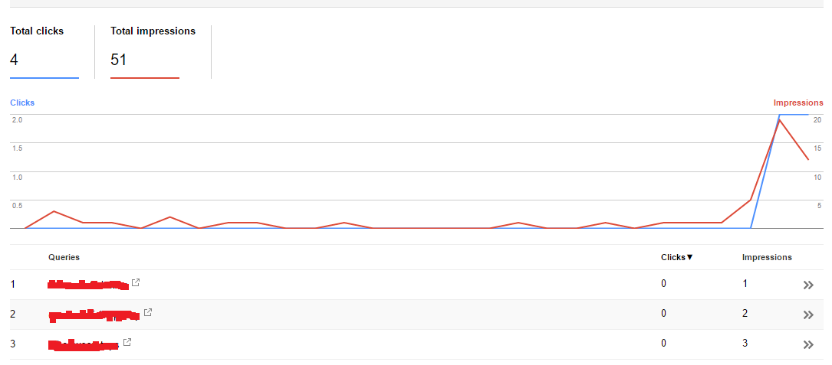Toggle Total clicks metric card

(x=44, y=52)
